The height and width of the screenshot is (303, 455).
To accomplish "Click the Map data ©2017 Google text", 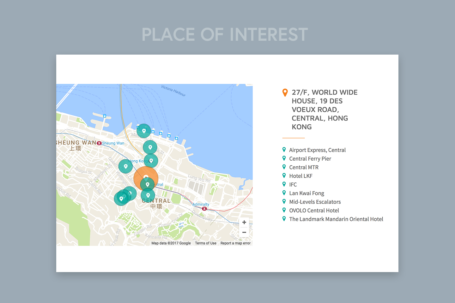I will point(171,243).
